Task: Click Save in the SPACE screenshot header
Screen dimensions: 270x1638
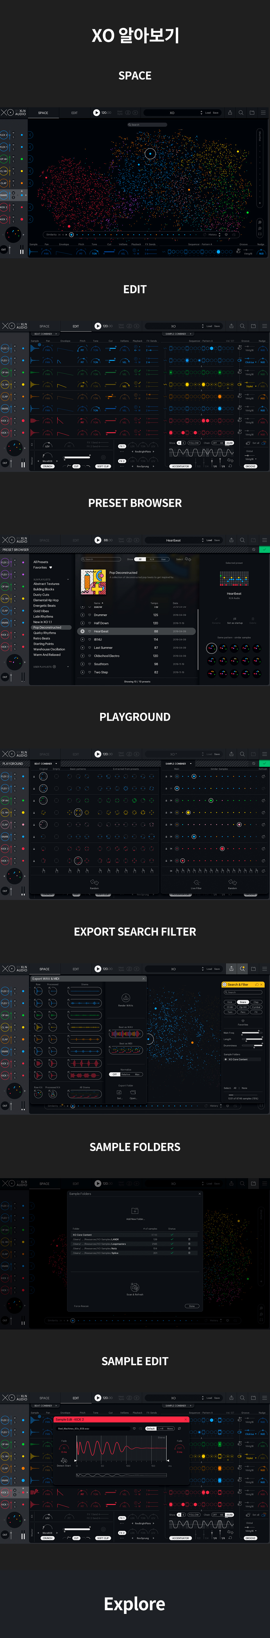Action: 215,113
